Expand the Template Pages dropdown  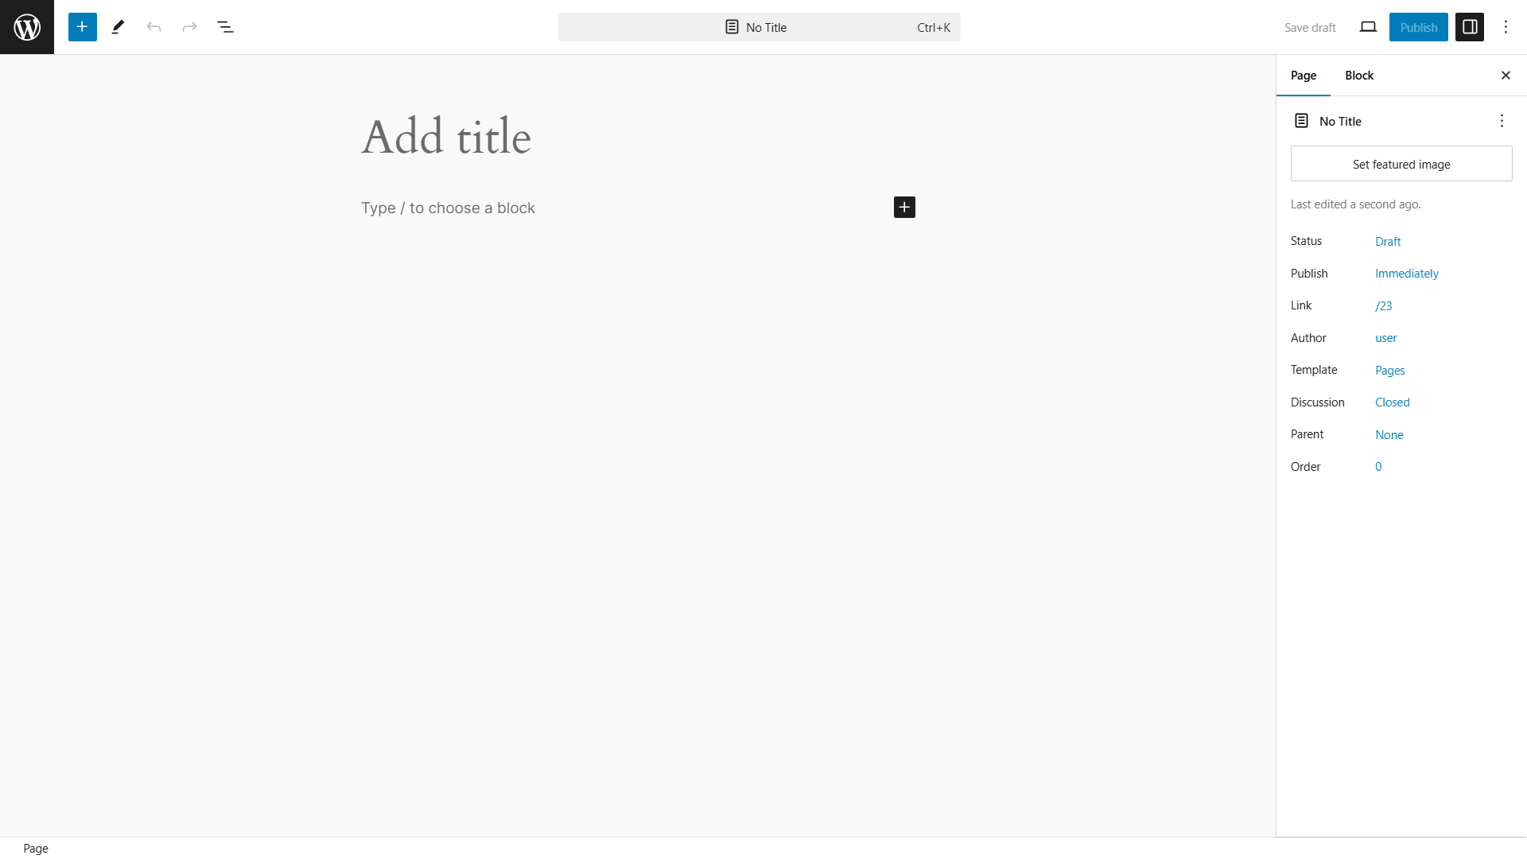pyautogui.click(x=1389, y=369)
